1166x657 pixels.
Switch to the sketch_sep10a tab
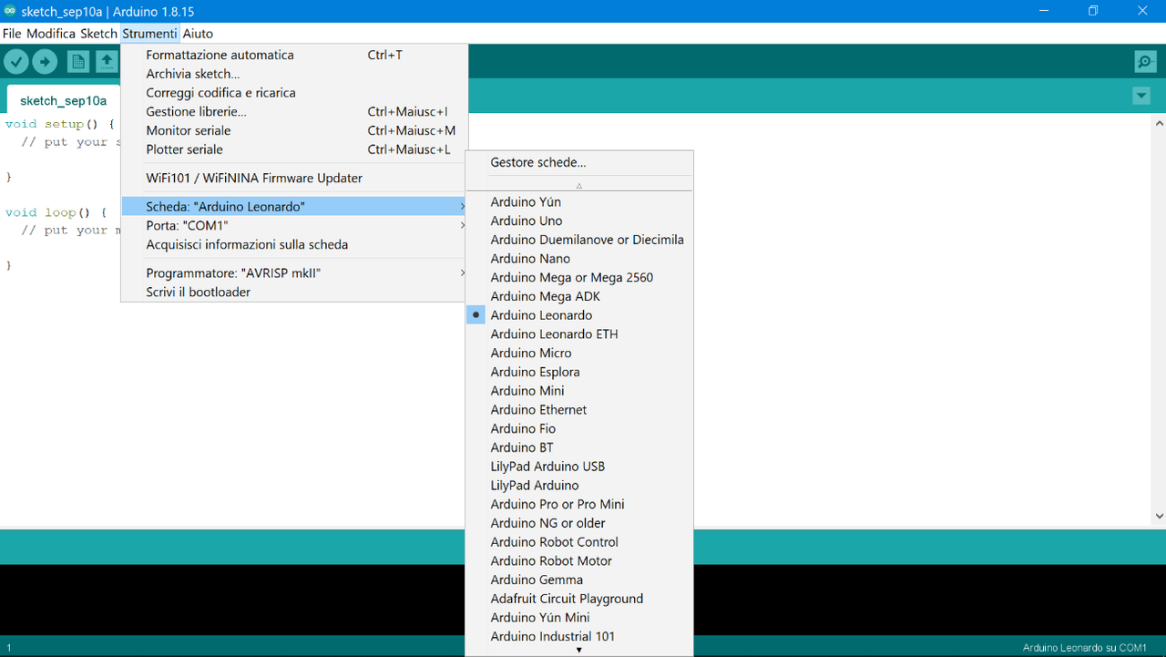(63, 100)
